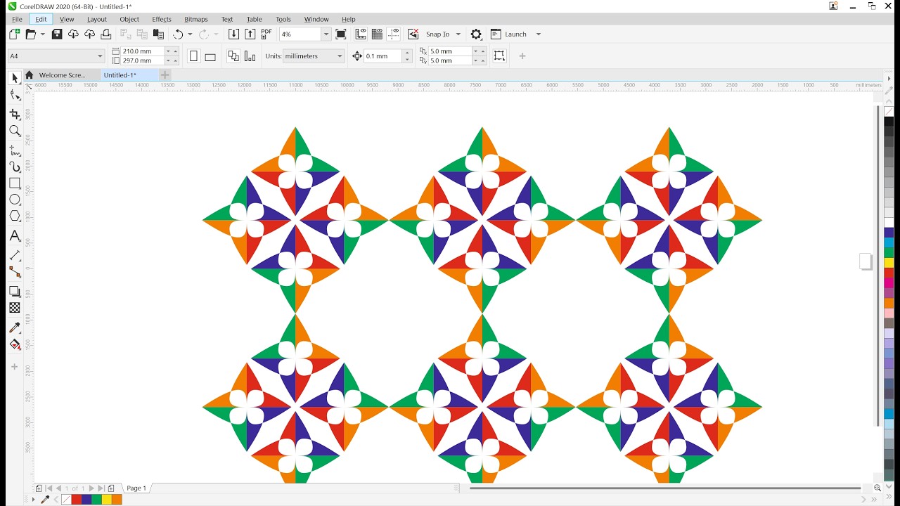This screenshot has height=506, width=900.
Task: Expand the document palette flyout arrow
Action: pos(33,500)
